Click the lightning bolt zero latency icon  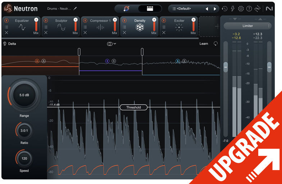coord(233,9)
